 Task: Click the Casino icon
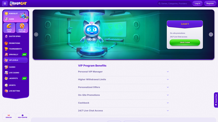(x=6, y=67)
